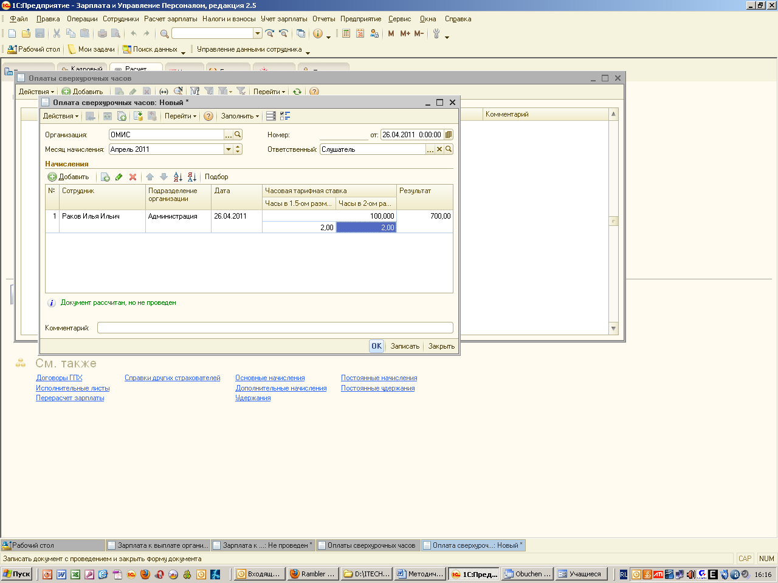Click the Пуск start button

[x=16, y=574]
